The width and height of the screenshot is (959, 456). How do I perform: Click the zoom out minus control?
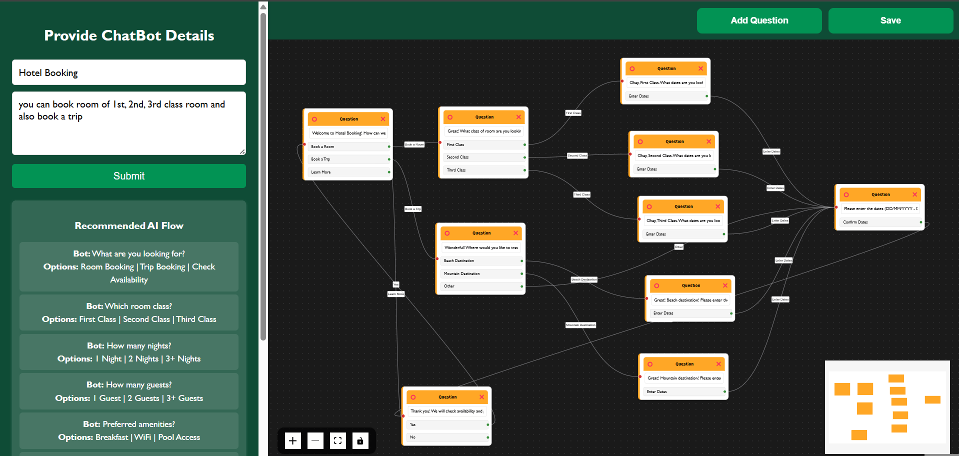coord(315,440)
